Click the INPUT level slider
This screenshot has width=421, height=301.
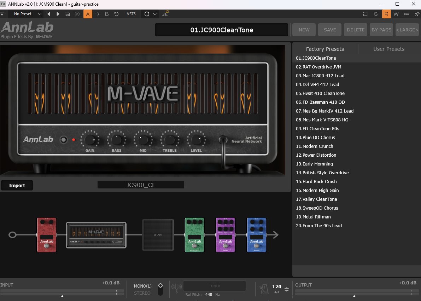click(62, 292)
